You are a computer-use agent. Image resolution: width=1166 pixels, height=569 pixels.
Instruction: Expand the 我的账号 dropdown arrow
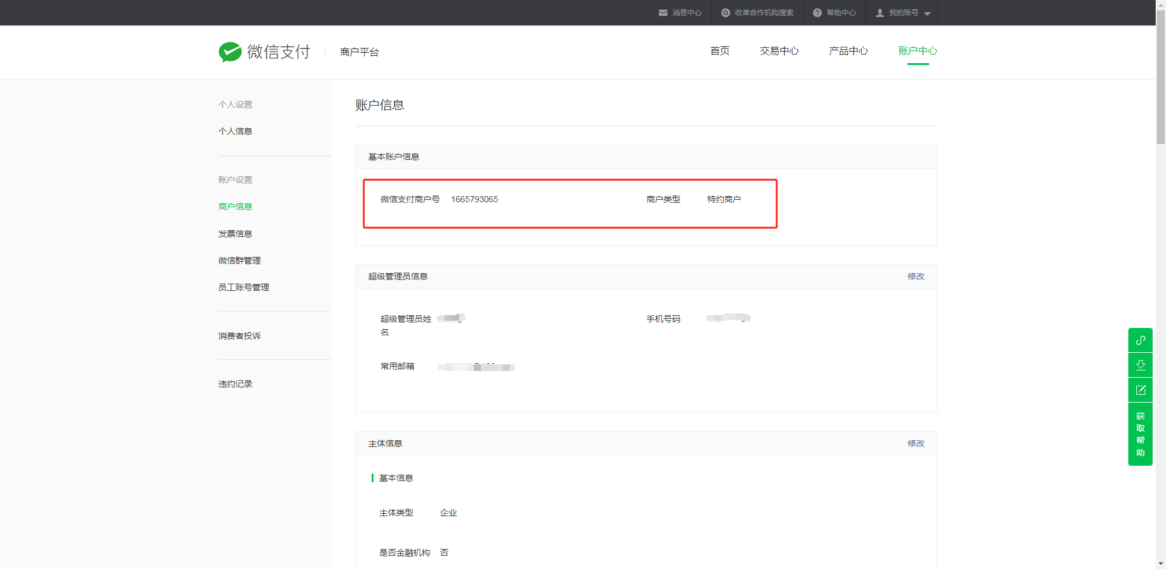(927, 13)
